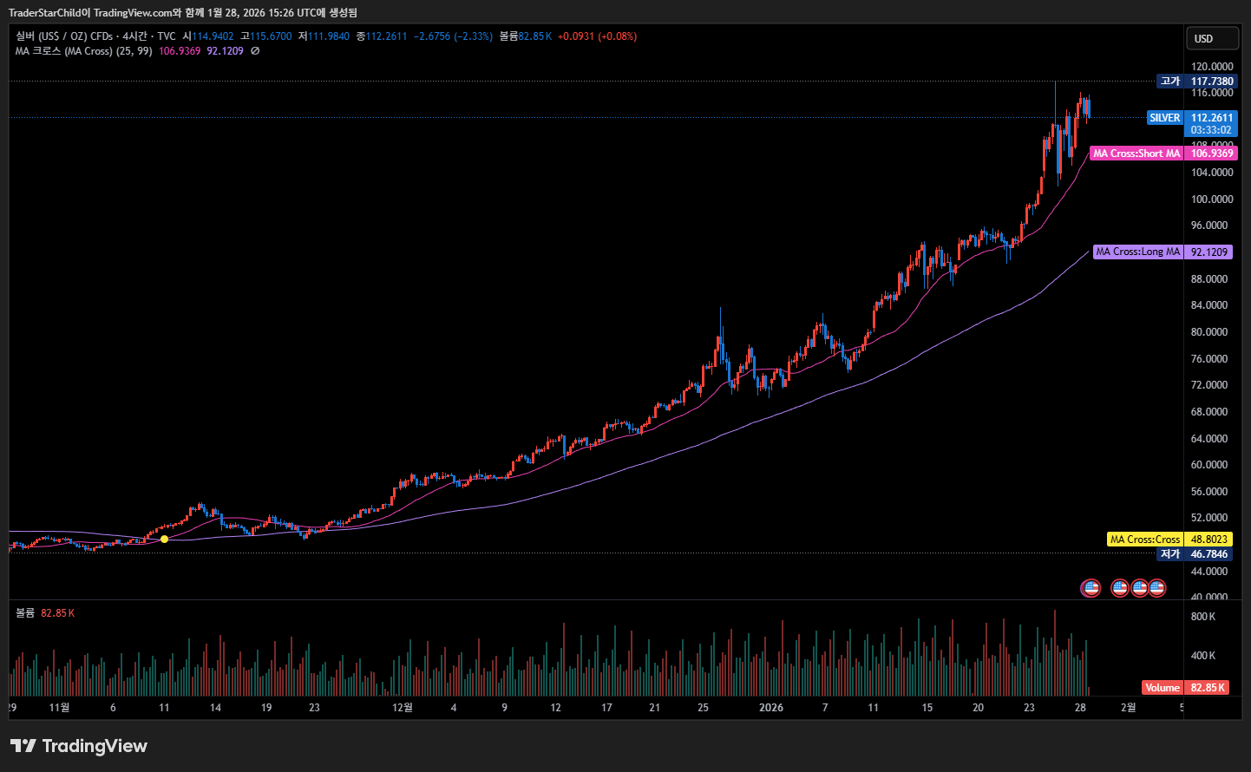
Task: Click the 고가 high price label
Action: click(1170, 82)
